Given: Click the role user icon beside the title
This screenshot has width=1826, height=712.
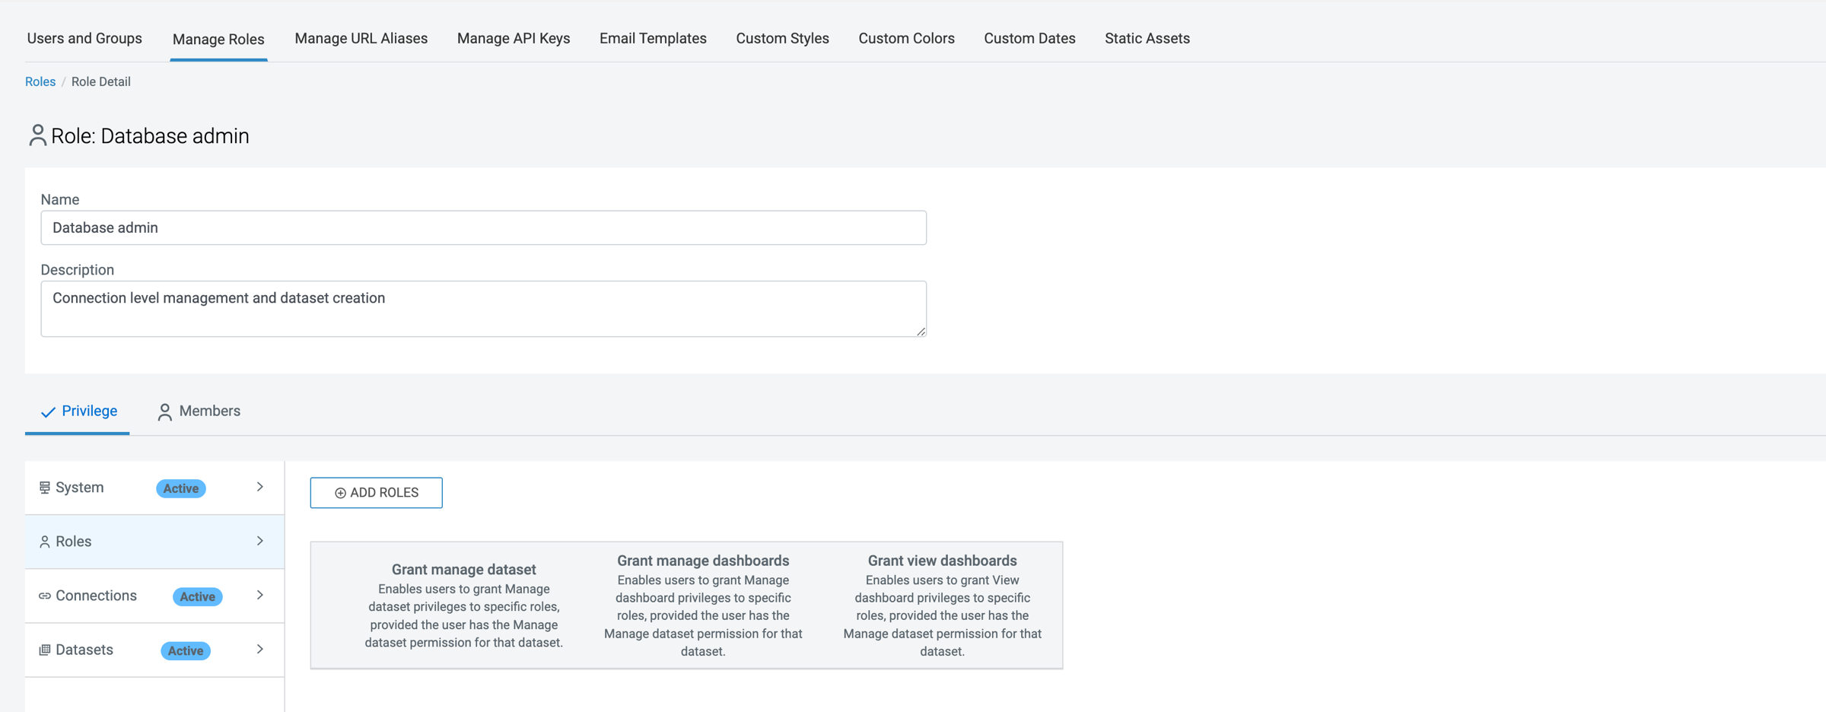Looking at the screenshot, I should pos(37,135).
